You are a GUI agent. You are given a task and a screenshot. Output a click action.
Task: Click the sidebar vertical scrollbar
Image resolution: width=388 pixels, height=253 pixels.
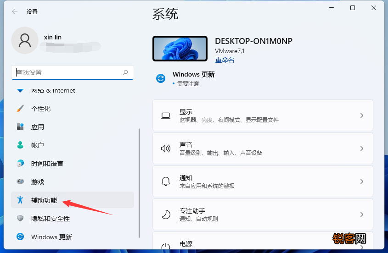pyautogui.click(x=139, y=183)
